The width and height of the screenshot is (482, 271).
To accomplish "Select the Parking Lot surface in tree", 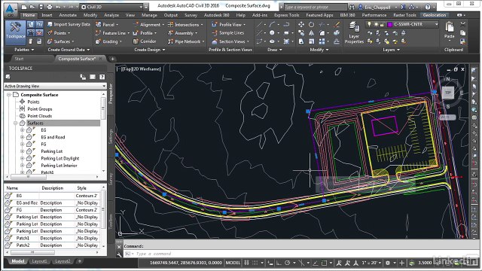I will 52,151.
